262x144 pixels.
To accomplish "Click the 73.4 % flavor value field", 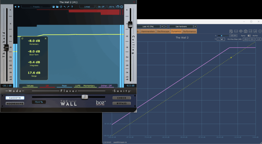I will (39, 102).
